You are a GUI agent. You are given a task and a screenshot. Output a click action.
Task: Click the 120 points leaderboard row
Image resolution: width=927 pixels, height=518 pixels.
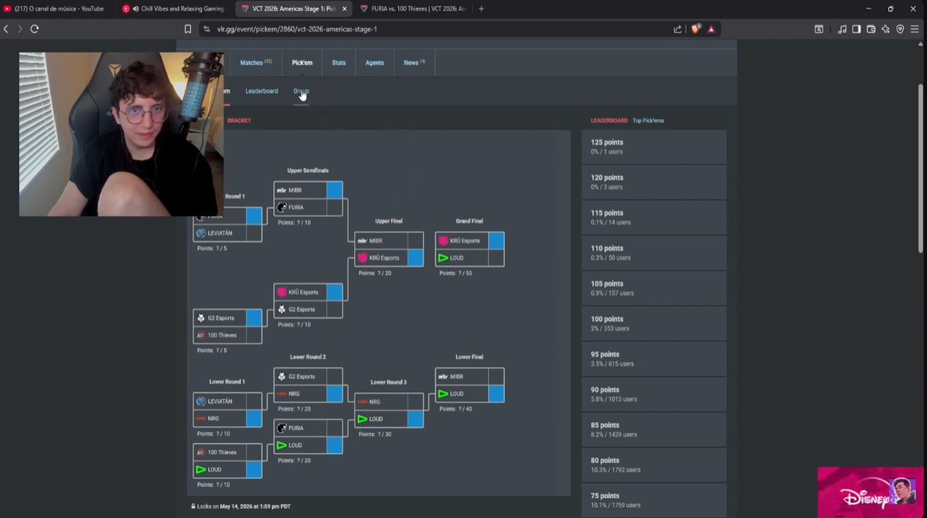point(654,182)
